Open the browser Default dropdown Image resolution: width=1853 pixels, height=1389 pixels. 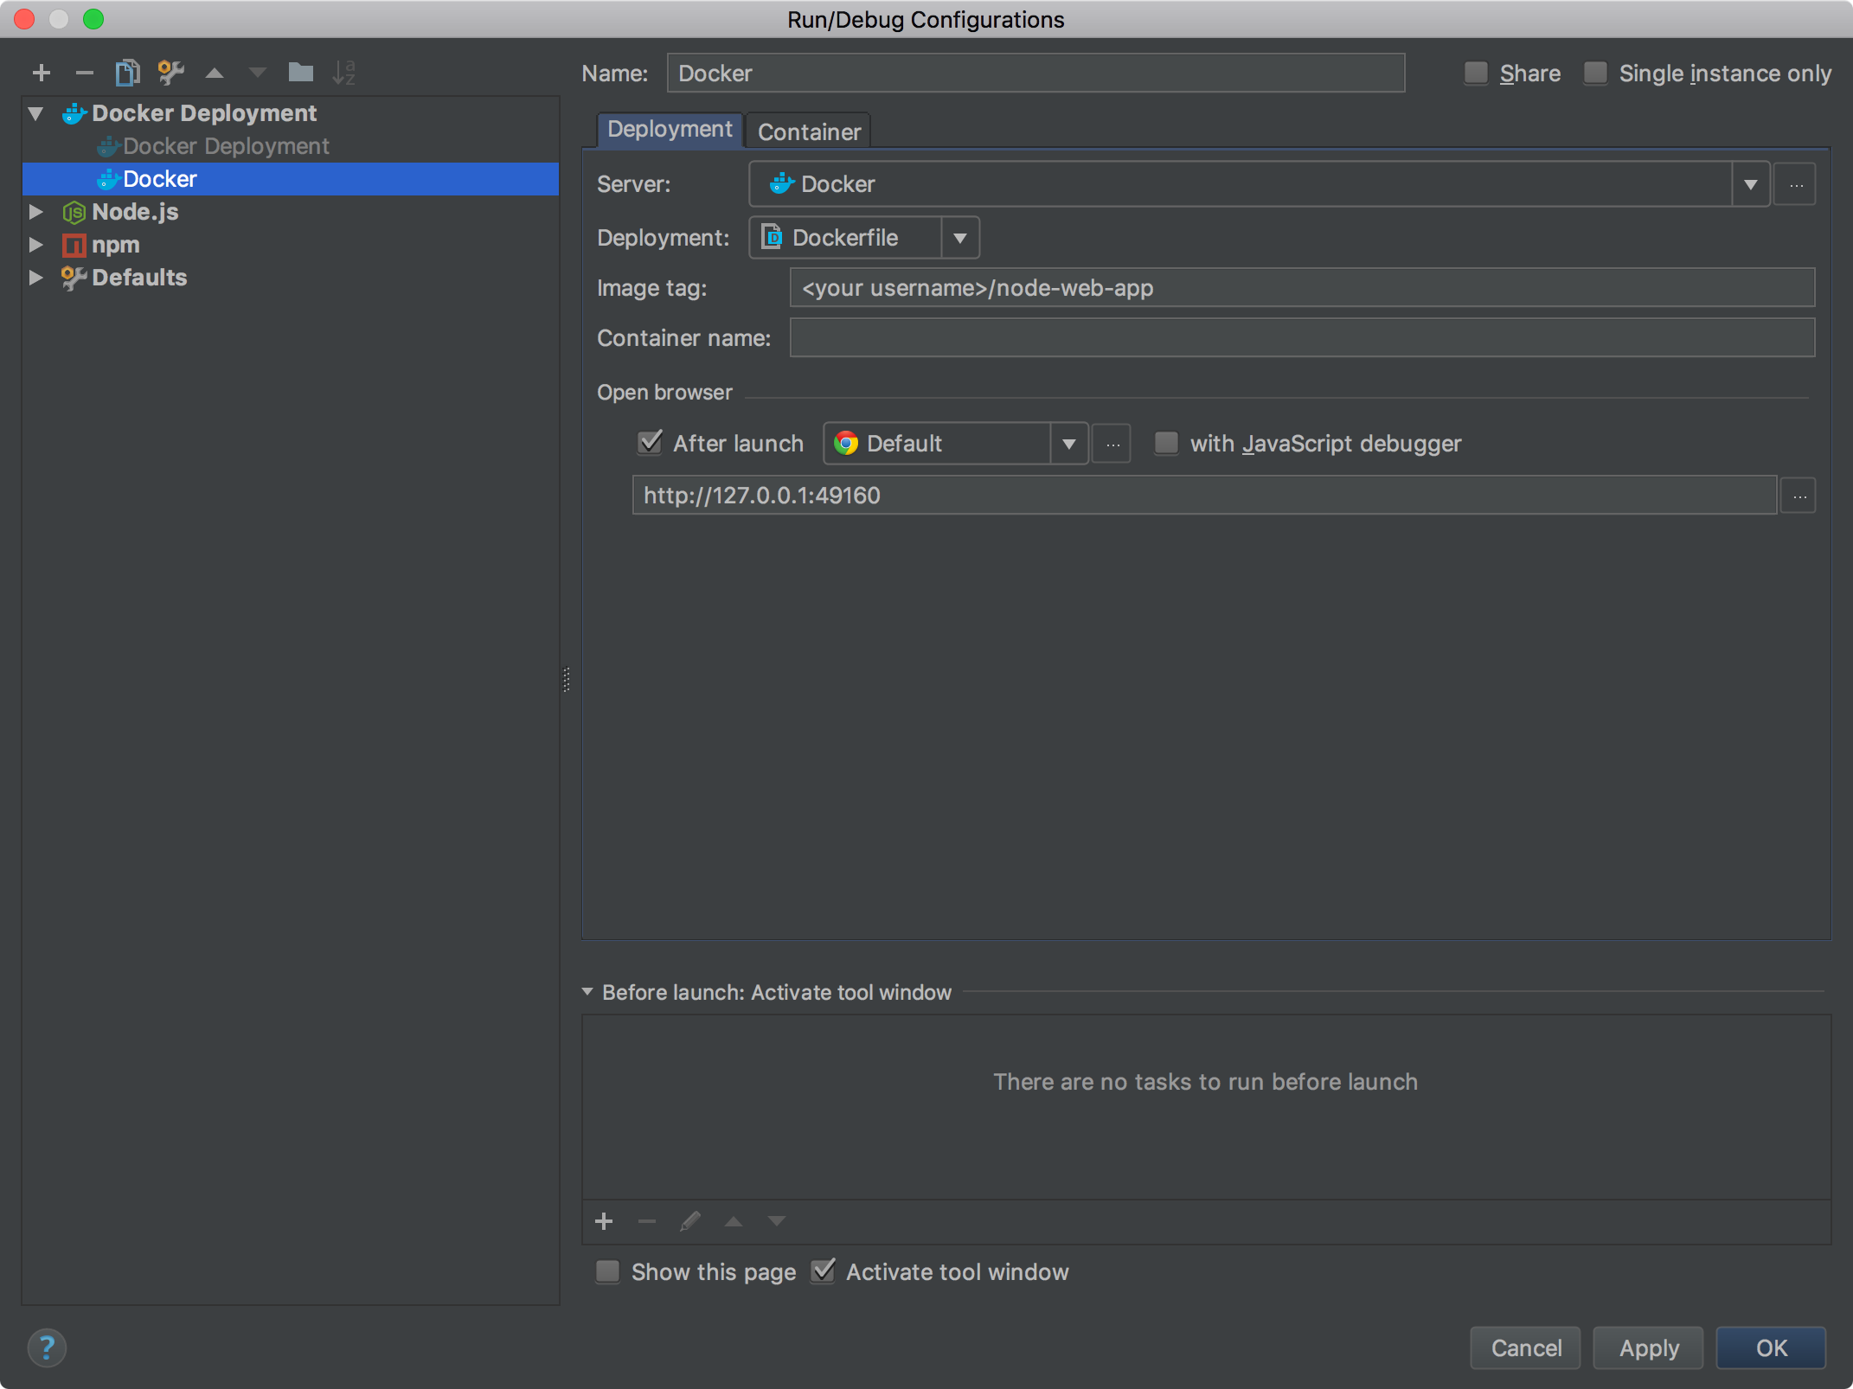pos(1069,444)
